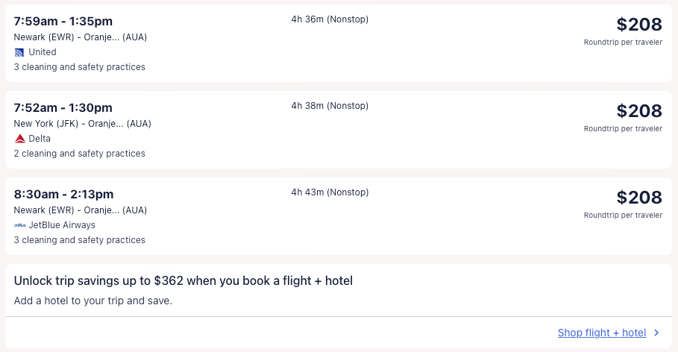The height and width of the screenshot is (352, 678).
Task: Open the Shop flight + hotel link
Action: pos(601,333)
